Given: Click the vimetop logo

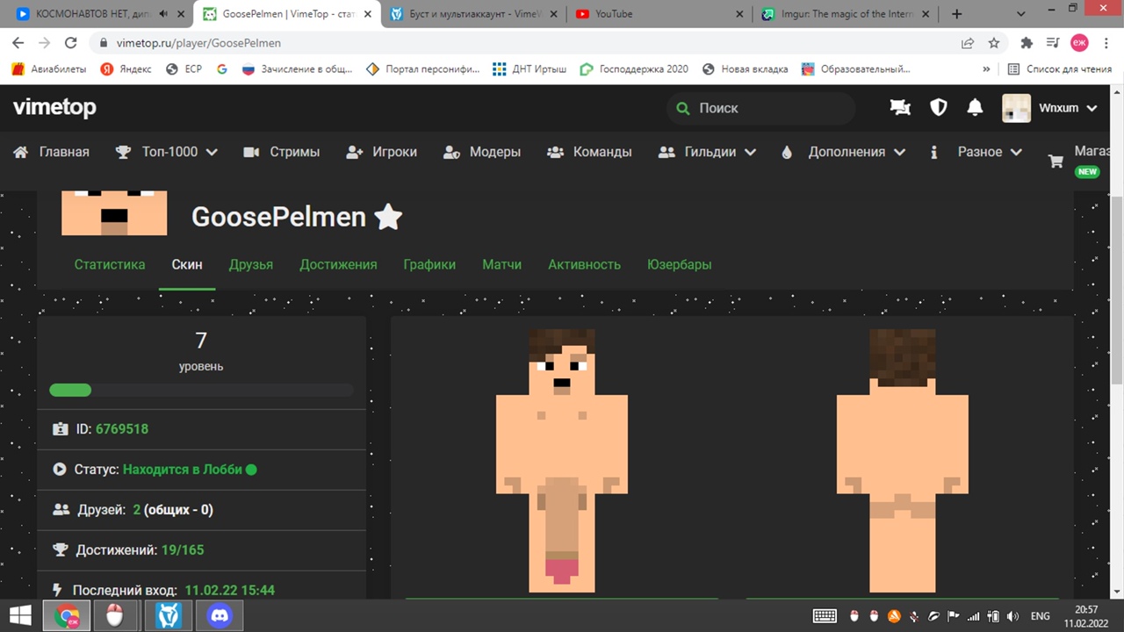Looking at the screenshot, I should click(54, 108).
